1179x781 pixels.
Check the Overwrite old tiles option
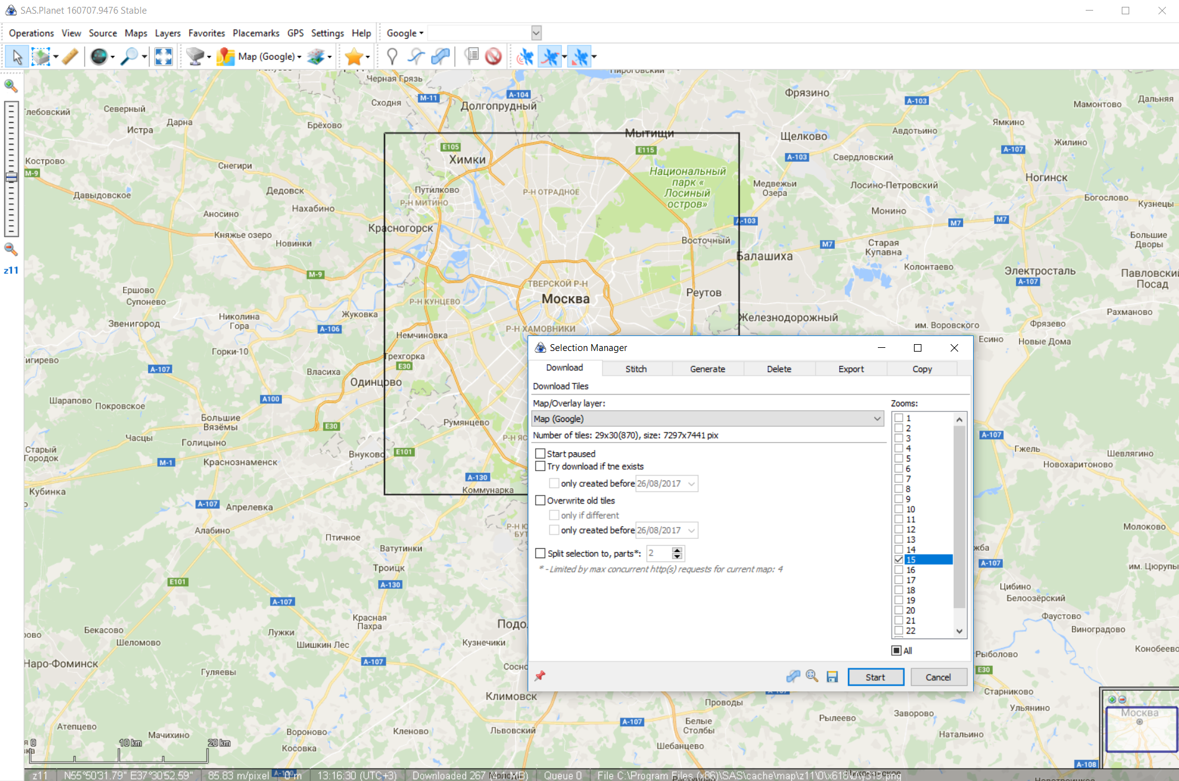540,500
